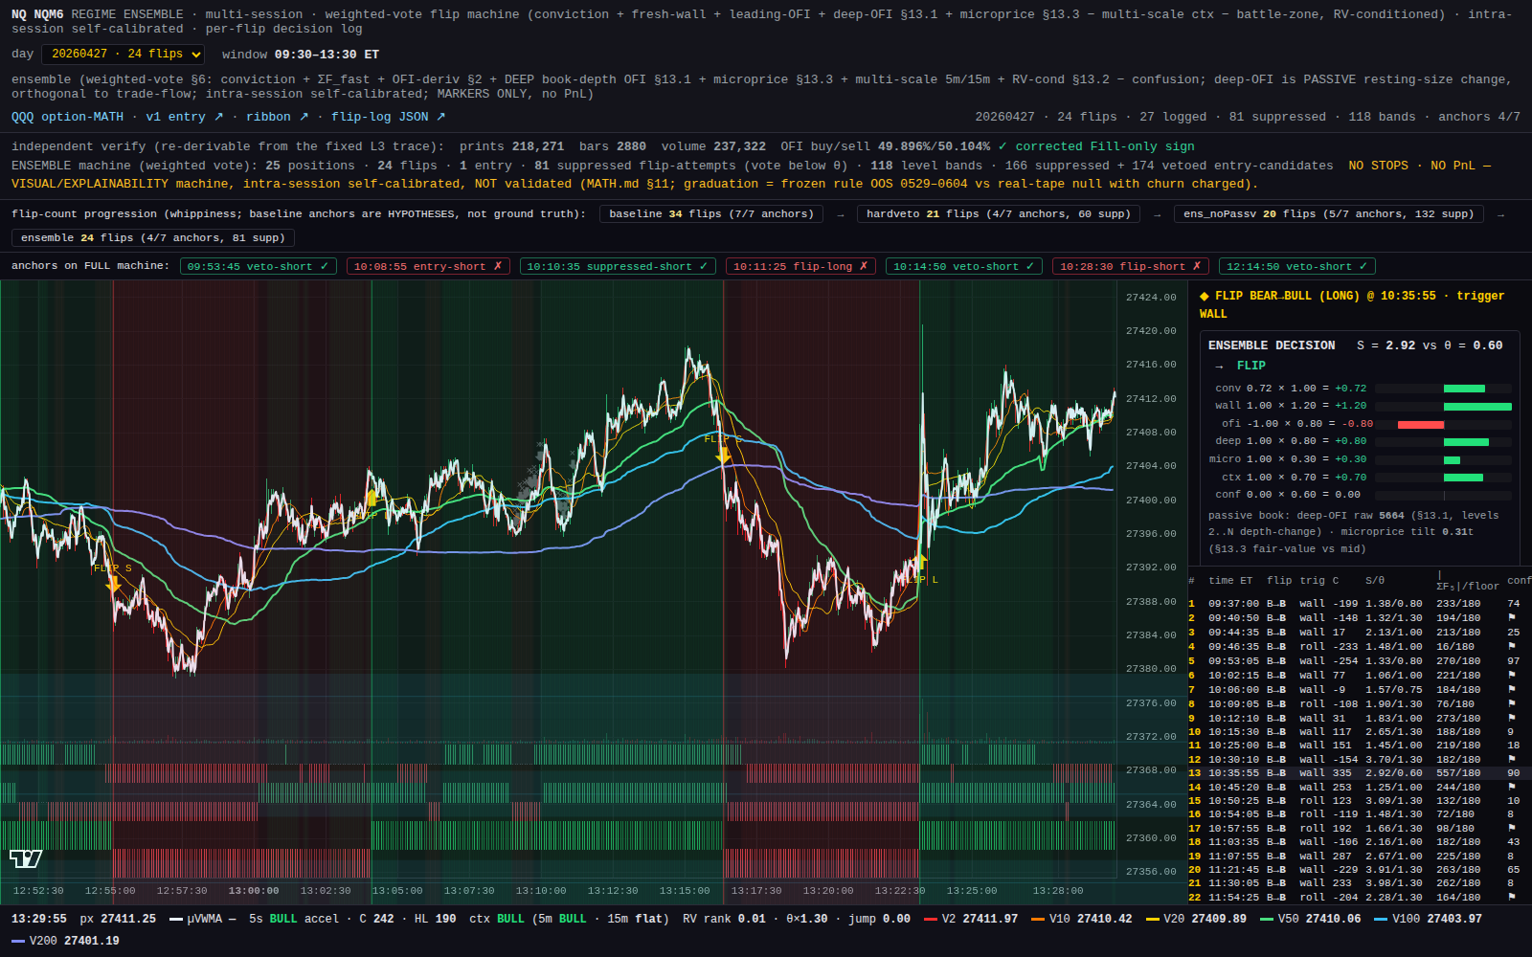The height and width of the screenshot is (957, 1532).
Task: Click the FLIP L up-arrow marker near 13:23
Action: pos(921,562)
